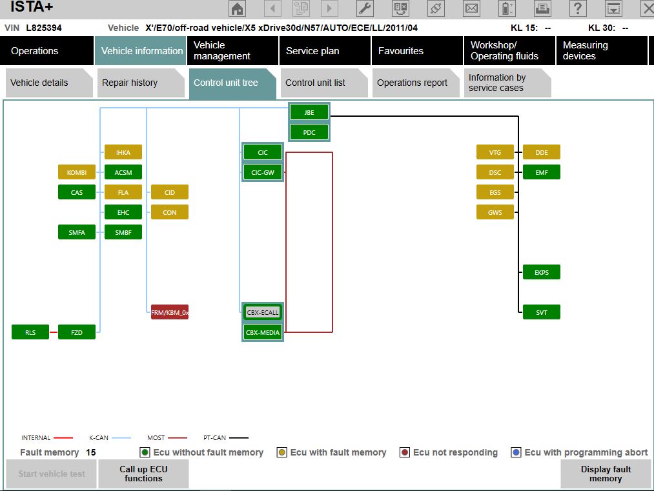Screen dimensions: 654x491
Task: Click the Home icon in the toolbar
Action: [x=238, y=9]
